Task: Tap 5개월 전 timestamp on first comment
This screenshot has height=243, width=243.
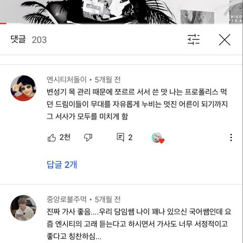Action: point(108,79)
